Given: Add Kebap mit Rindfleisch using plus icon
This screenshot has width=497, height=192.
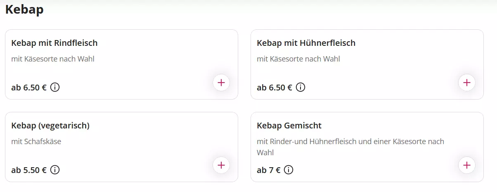Looking at the screenshot, I should (x=221, y=83).
